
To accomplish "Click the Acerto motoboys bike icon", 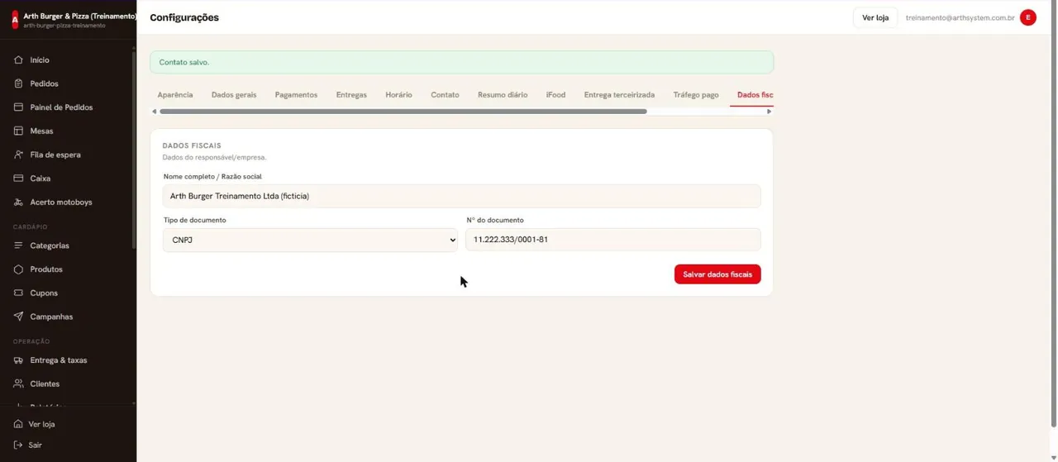I will [x=18, y=202].
